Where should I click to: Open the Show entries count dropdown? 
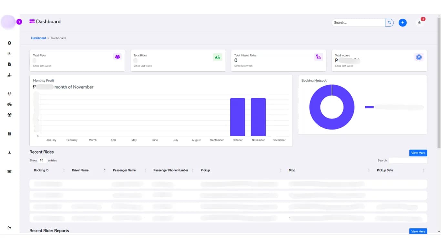point(42,160)
